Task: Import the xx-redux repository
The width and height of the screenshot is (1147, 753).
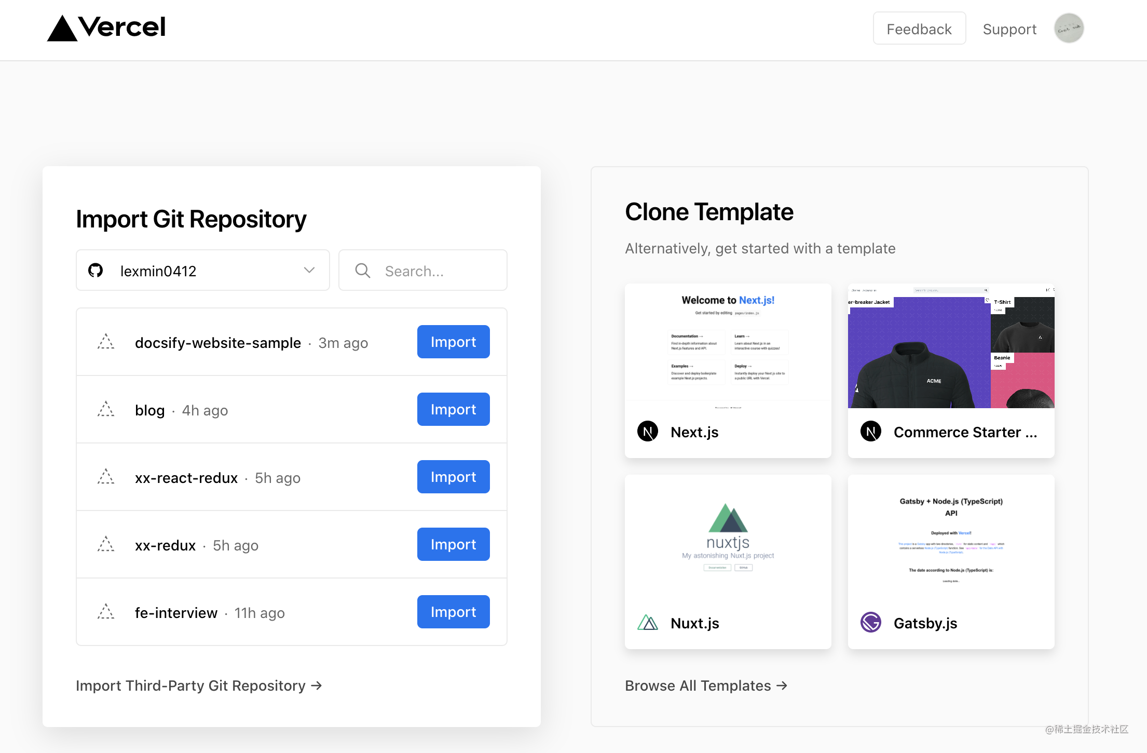Action: (x=454, y=544)
